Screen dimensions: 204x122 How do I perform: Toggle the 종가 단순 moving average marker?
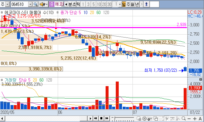[x=58, y=12]
